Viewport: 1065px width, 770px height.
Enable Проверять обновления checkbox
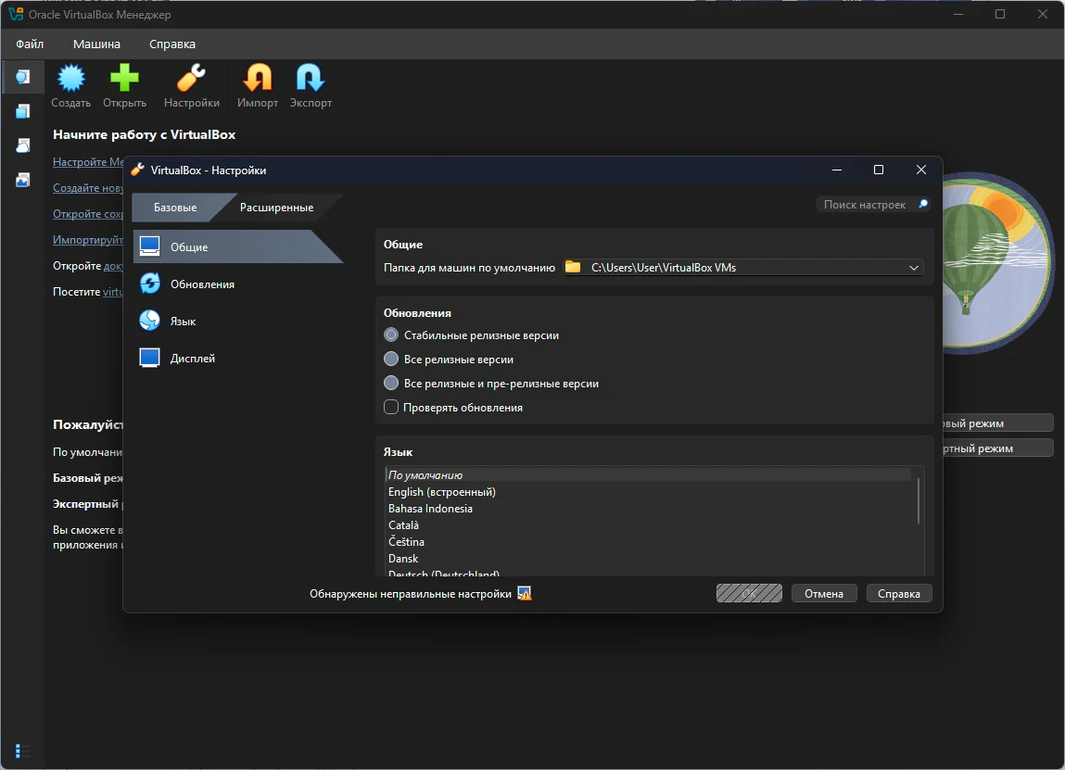click(x=391, y=408)
